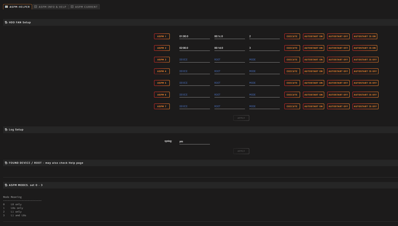Click AUTOSTART IS OFF status for ASPM 3
This screenshot has width=398, height=226.
pos(365,60)
